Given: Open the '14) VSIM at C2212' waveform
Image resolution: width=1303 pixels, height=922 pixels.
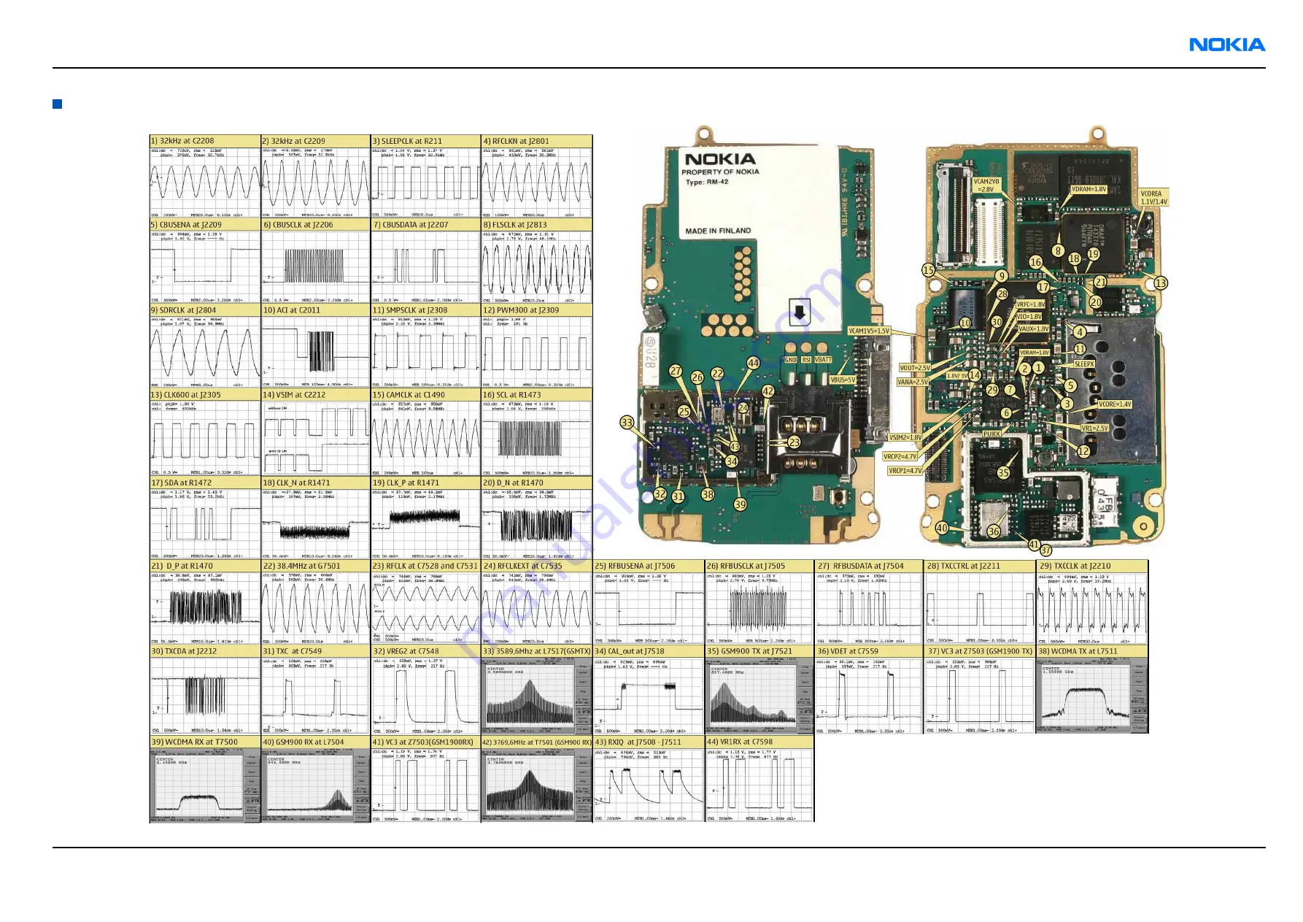Looking at the screenshot, I should click(x=316, y=439).
